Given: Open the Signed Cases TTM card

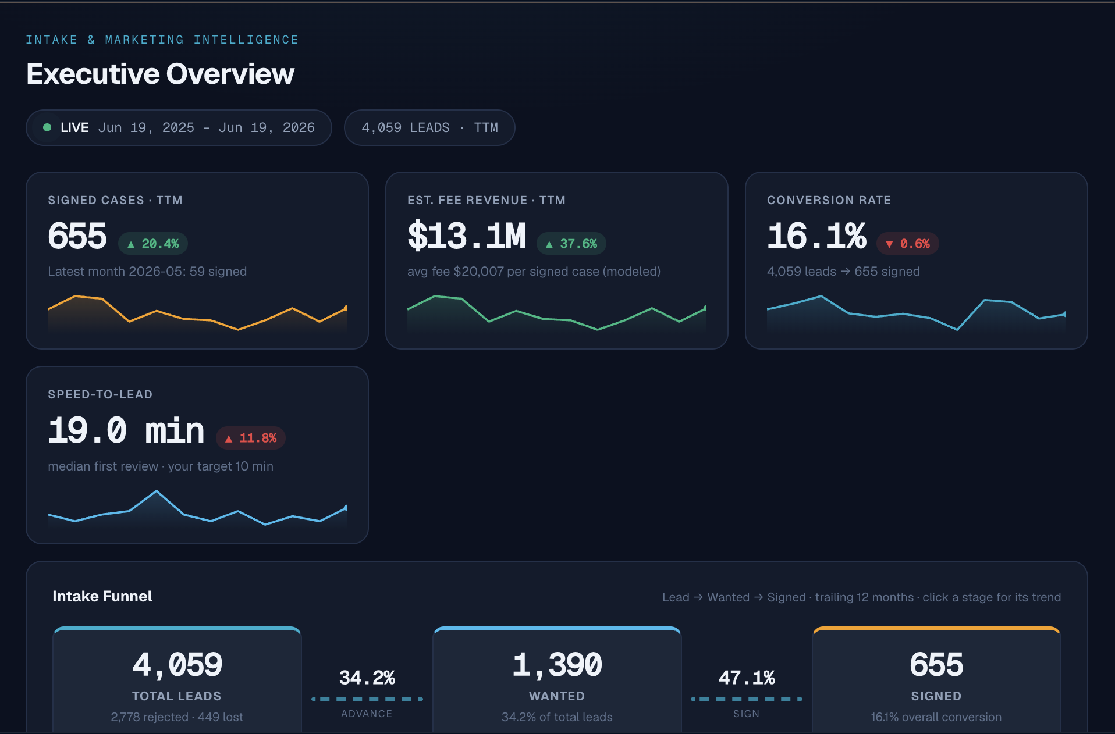Looking at the screenshot, I should pos(197,261).
